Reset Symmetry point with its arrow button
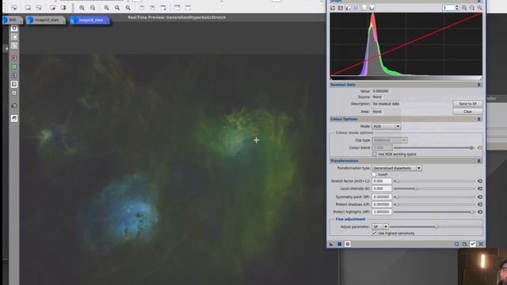The width and height of the screenshot is (507, 285). [x=480, y=197]
